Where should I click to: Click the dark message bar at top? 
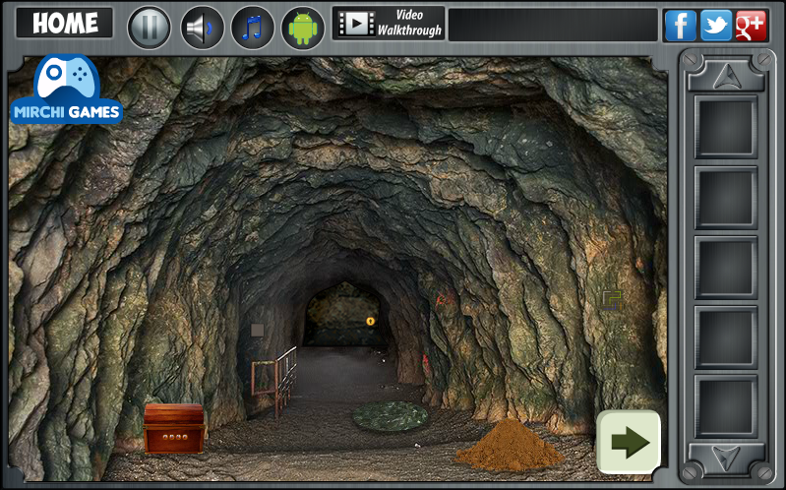(553, 25)
